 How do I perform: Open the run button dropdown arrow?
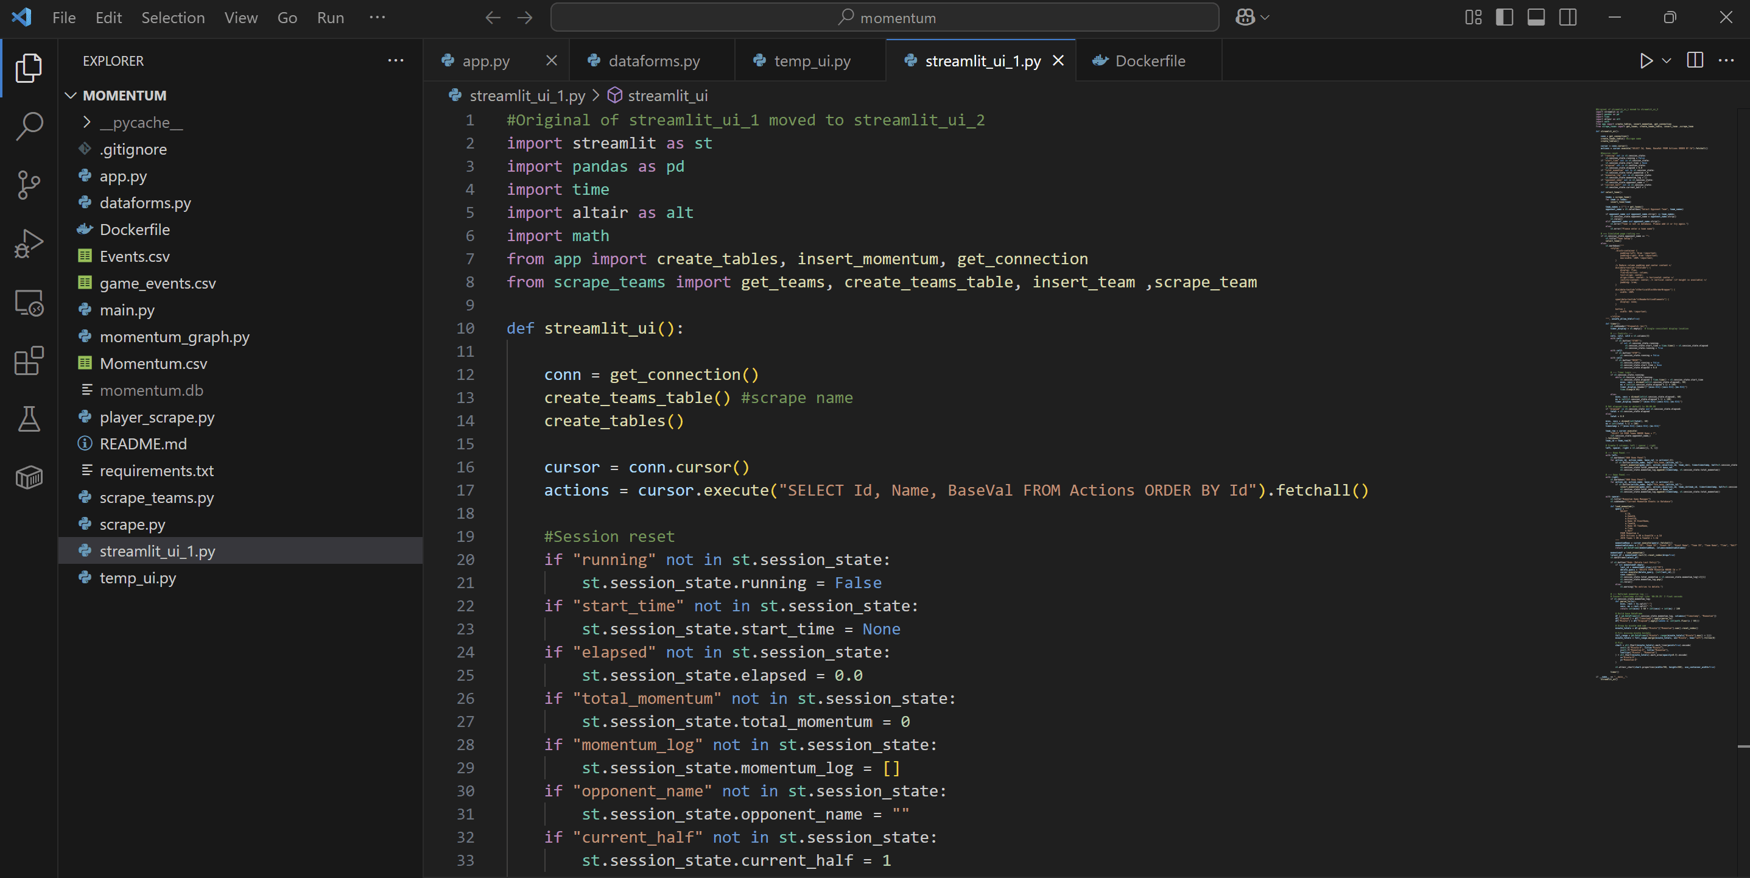pyautogui.click(x=1667, y=61)
